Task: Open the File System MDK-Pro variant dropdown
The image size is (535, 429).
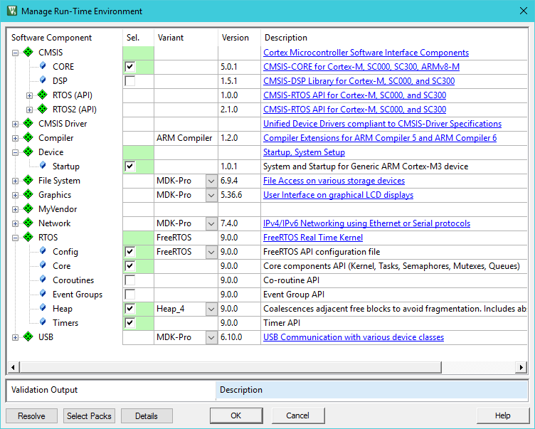Action: click(x=211, y=181)
